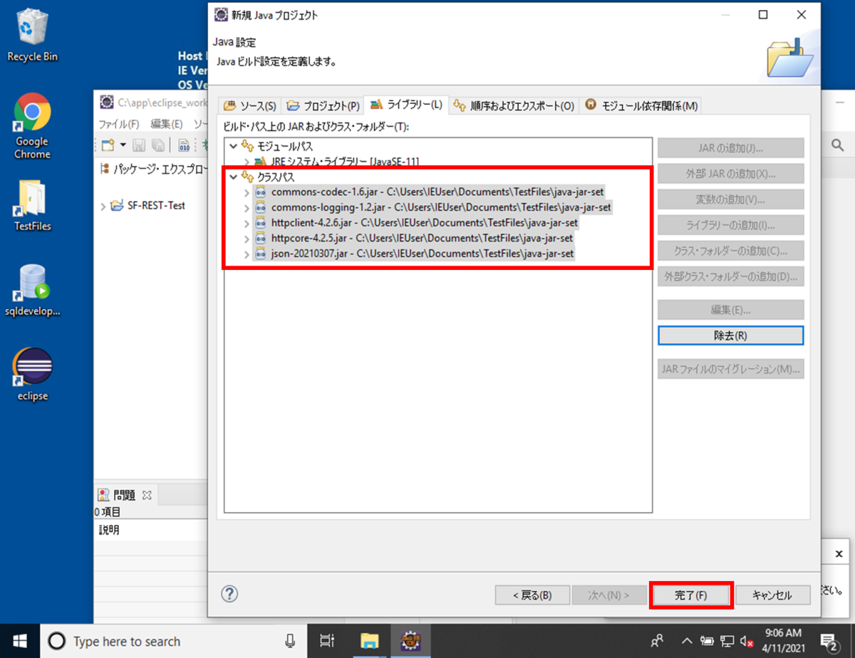Open 編集(E) menu in Eclipse
855x658 pixels.
click(x=166, y=124)
